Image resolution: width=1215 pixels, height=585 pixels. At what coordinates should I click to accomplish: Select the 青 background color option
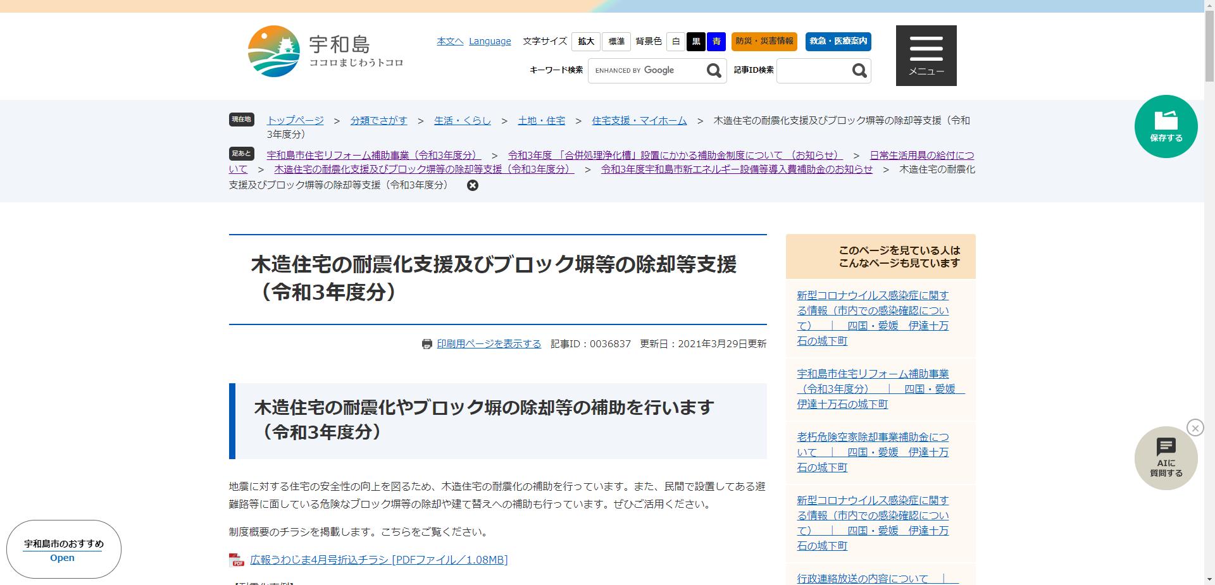click(716, 42)
